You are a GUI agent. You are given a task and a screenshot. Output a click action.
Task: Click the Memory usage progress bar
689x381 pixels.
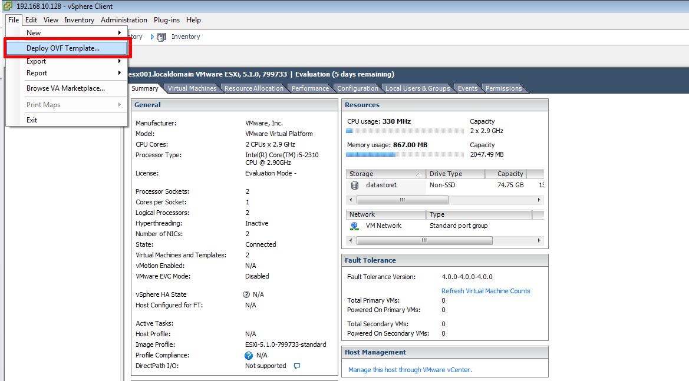(x=405, y=154)
